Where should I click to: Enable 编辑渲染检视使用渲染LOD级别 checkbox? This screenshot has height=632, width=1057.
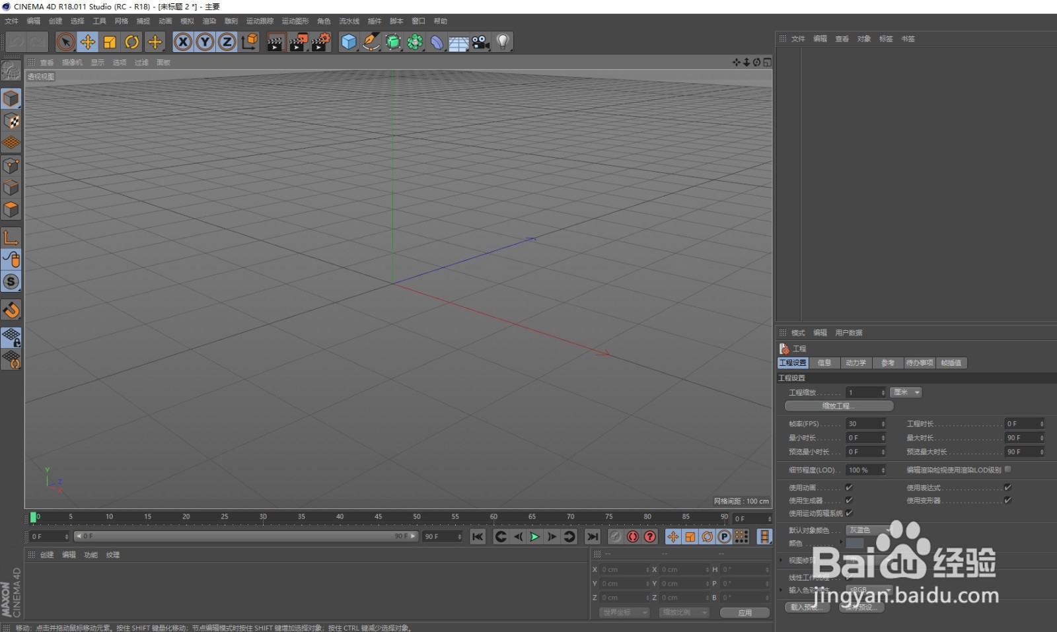(x=1007, y=470)
